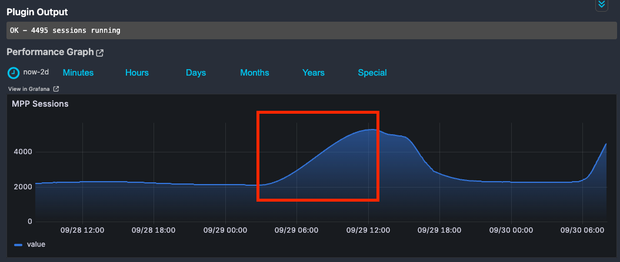This screenshot has height=262, width=620.
Task: Click the 09/30 00:00 x-axis label
Action: 513,230
